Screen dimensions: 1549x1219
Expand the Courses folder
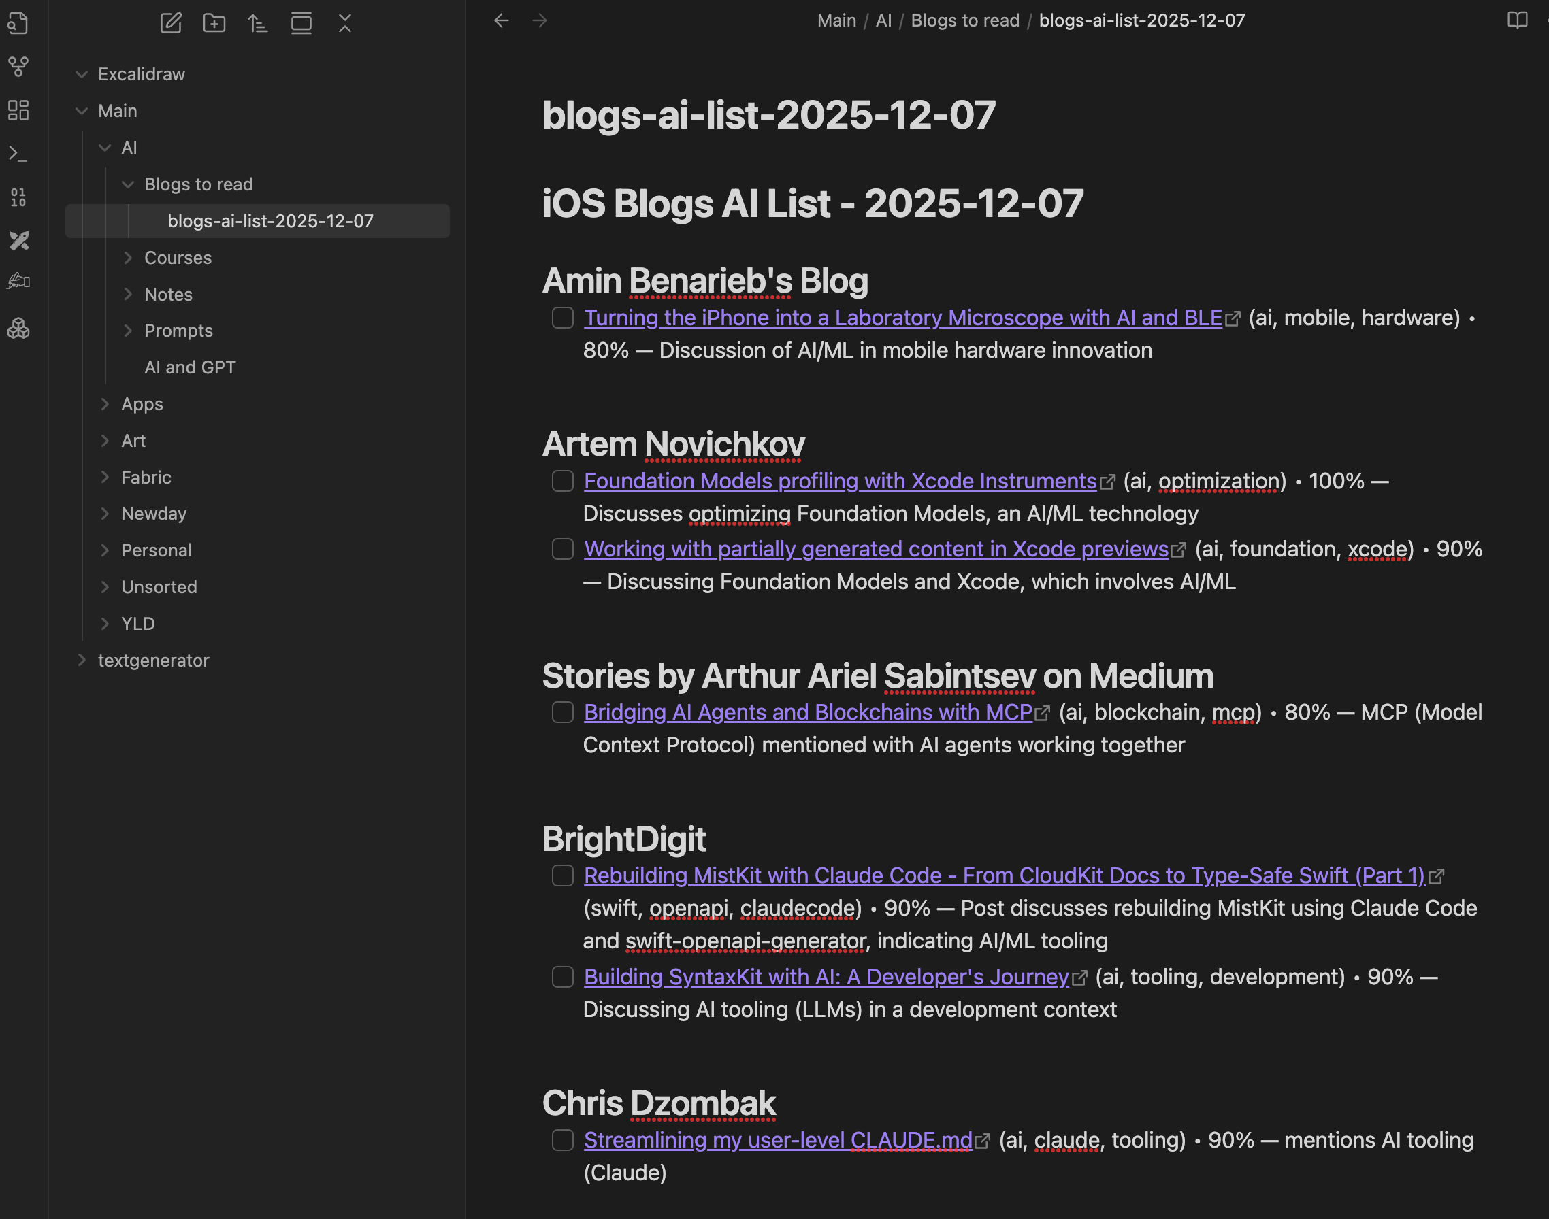pos(178,258)
